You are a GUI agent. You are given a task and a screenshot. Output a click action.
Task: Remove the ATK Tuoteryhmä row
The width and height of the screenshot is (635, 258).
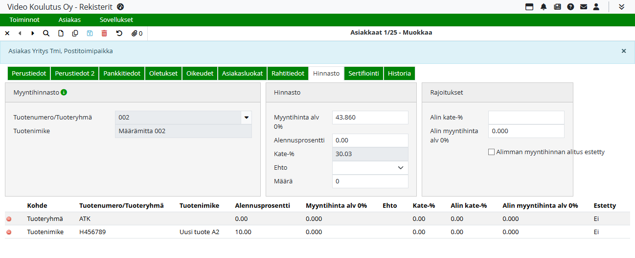9,219
